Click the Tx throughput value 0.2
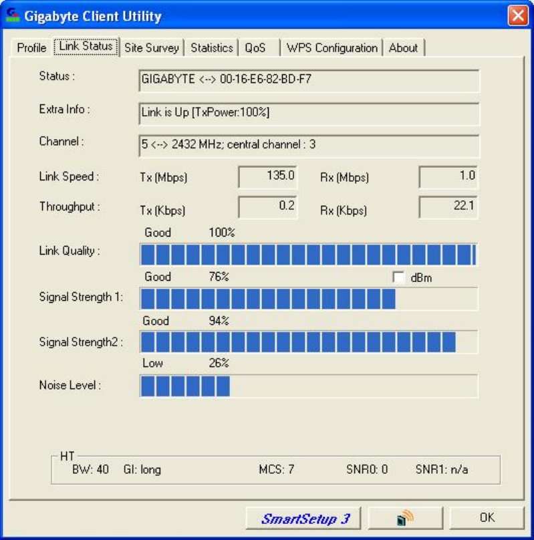 [x=267, y=207]
